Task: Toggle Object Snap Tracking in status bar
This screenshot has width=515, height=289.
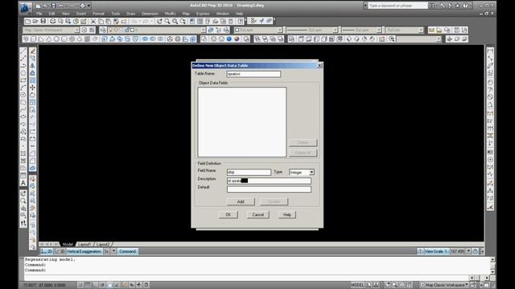Action: tap(117, 285)
